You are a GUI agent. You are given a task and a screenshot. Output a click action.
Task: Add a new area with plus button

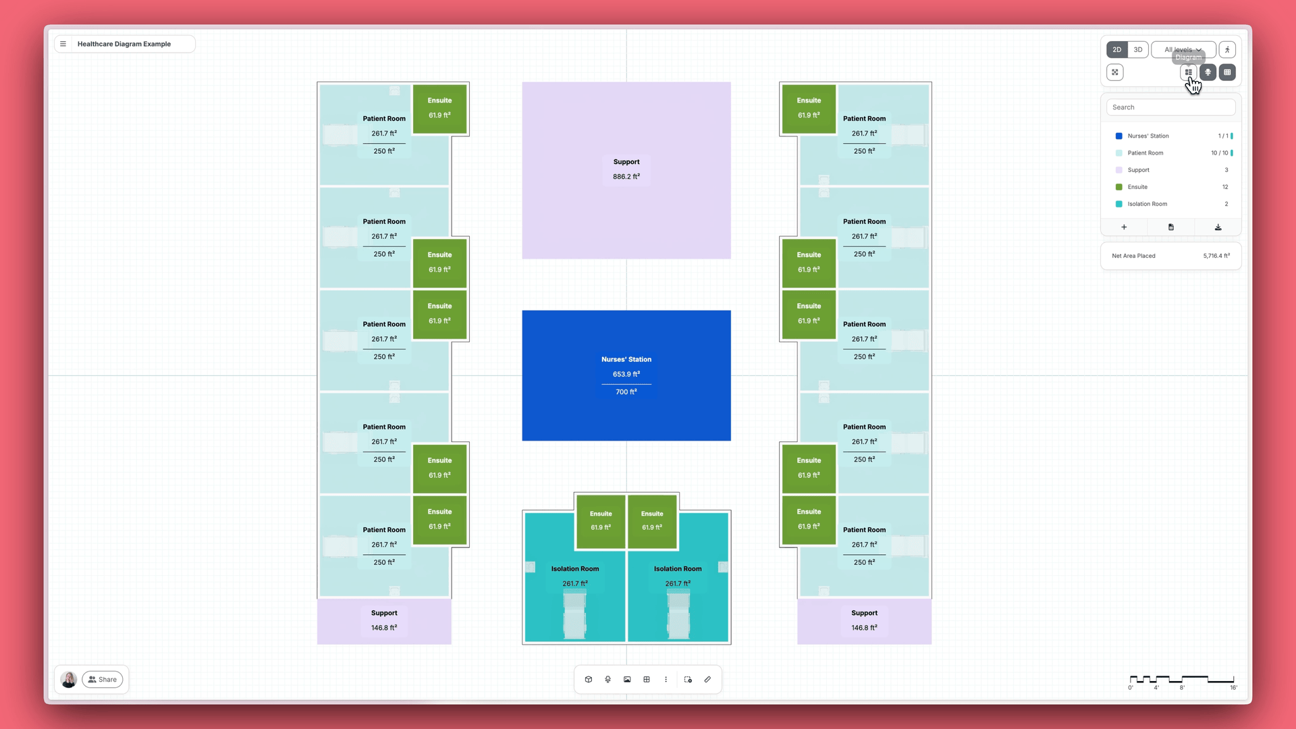point(1124,227)
